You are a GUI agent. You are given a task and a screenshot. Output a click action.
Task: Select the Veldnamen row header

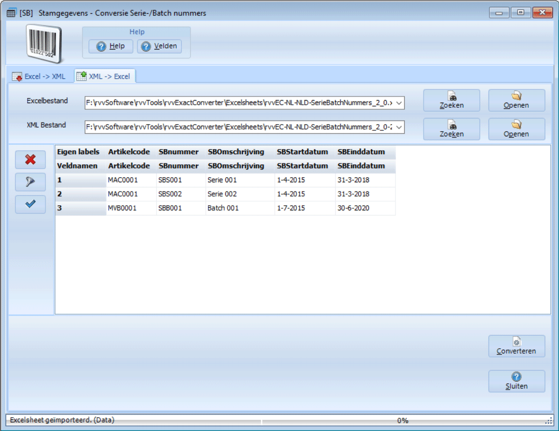(x=81, y=166)
